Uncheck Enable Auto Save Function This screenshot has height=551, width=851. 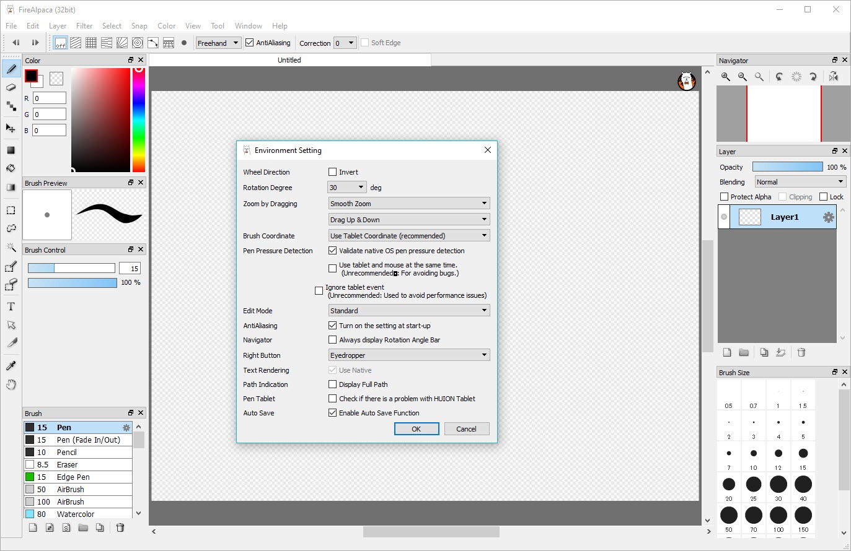333,413
